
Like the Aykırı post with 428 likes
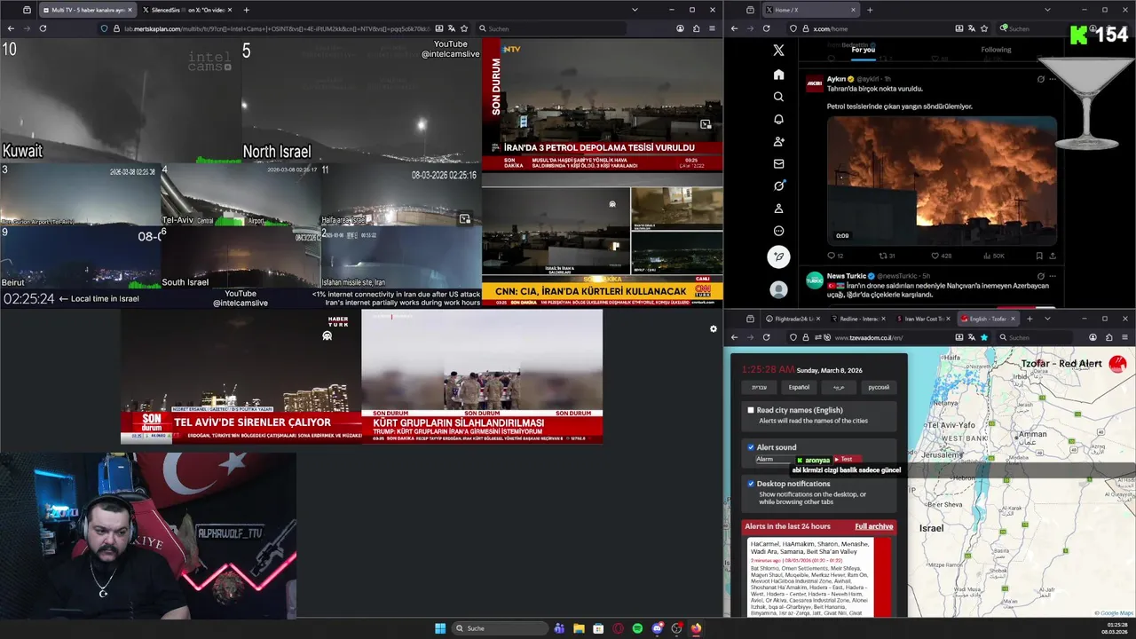(x=941, y=256)
